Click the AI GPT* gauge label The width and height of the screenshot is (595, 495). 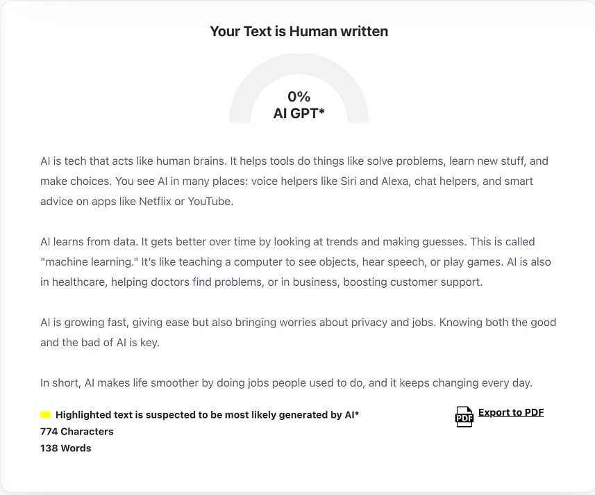click(299, 113)
